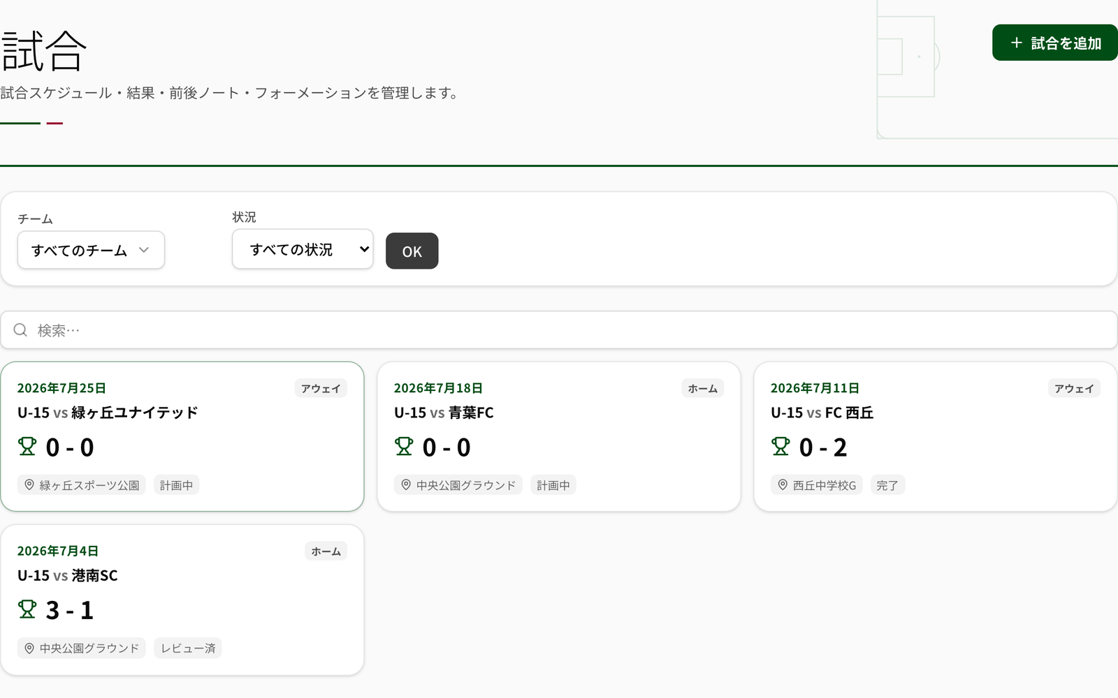Open the FC 西丘 match card
The height and width of the screenshot is (698, 1118).
click(936, 436)
